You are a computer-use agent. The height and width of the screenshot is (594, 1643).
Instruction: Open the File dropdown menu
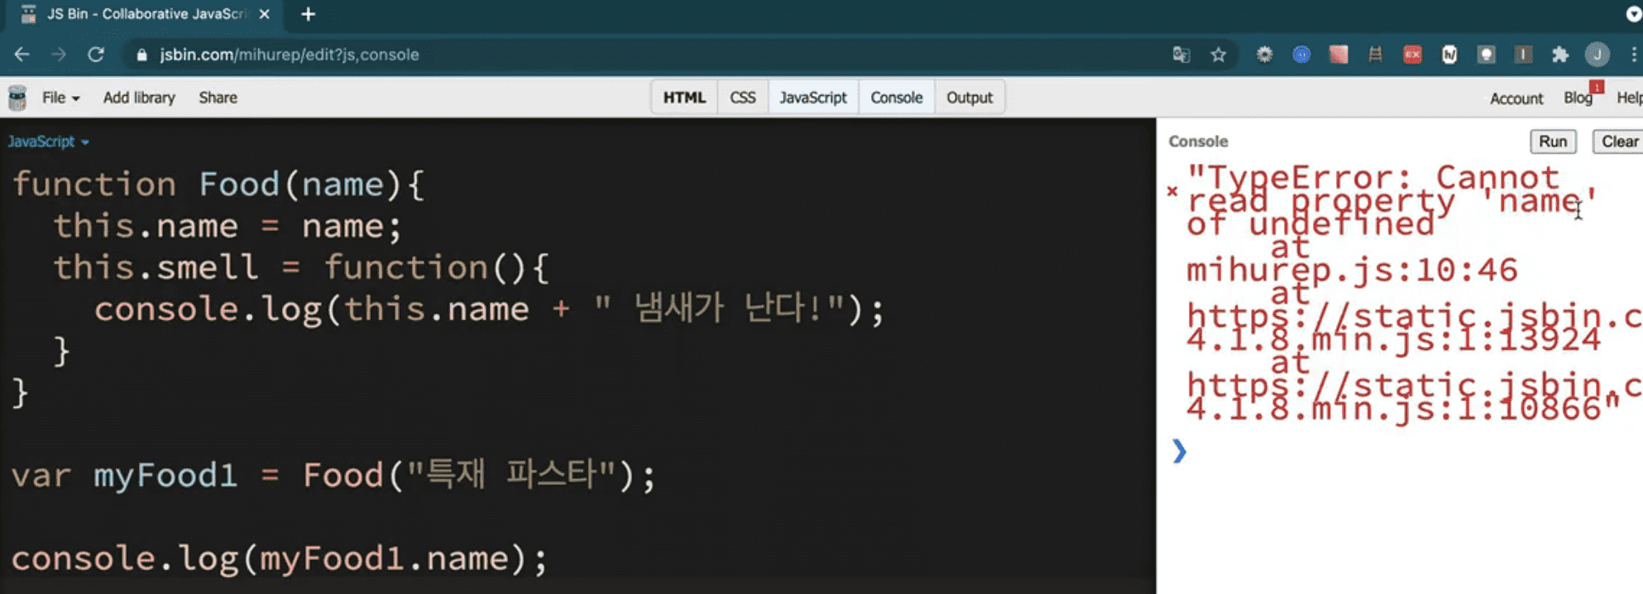click(x=60, y=98)
